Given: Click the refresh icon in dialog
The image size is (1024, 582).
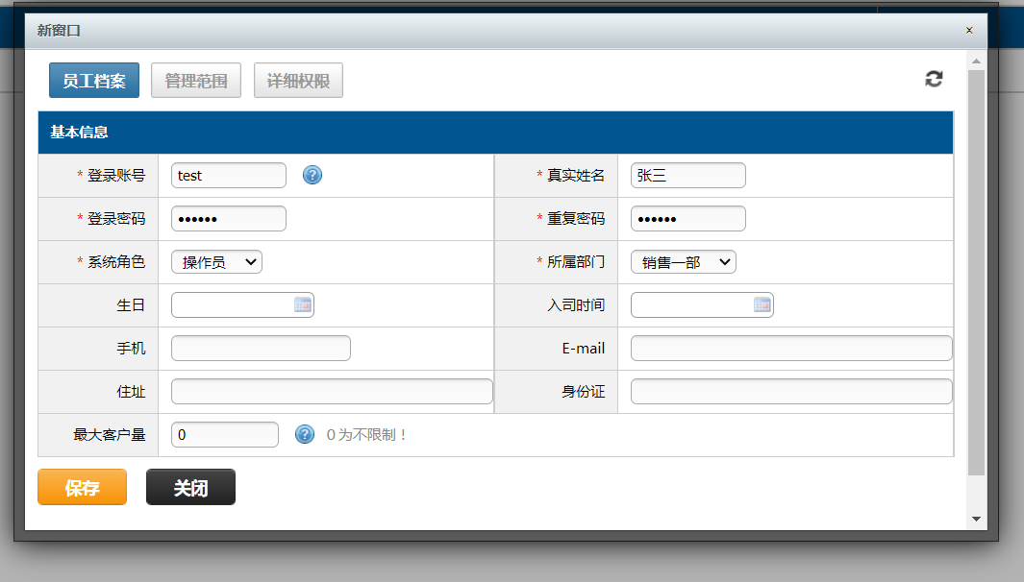Looking at the screenshot, I should click(x=934, y=79).
